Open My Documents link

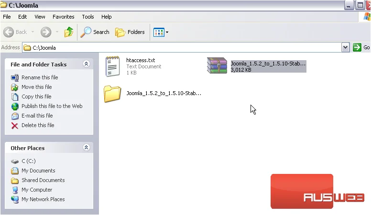(38, 171)
